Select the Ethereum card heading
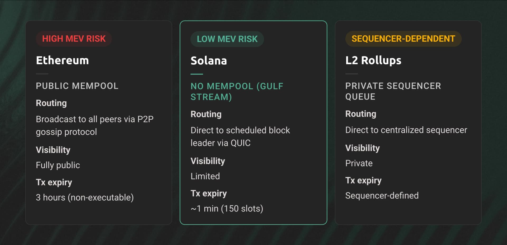Screen dimensions: 507x245 pos(62,60)
